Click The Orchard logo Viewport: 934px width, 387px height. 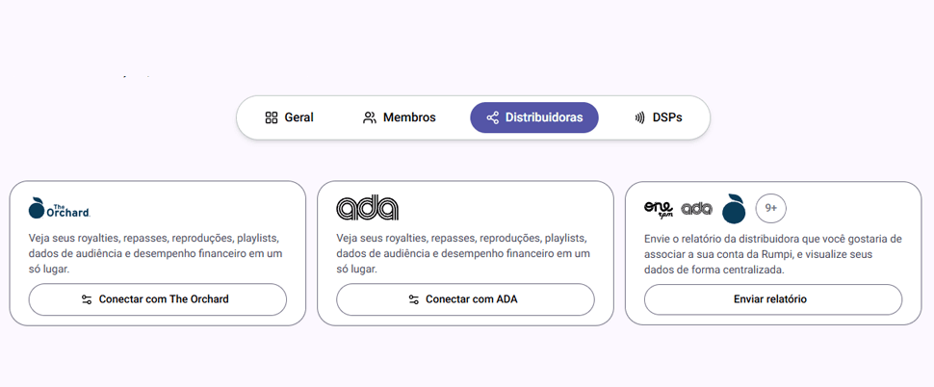pos(59,207)
